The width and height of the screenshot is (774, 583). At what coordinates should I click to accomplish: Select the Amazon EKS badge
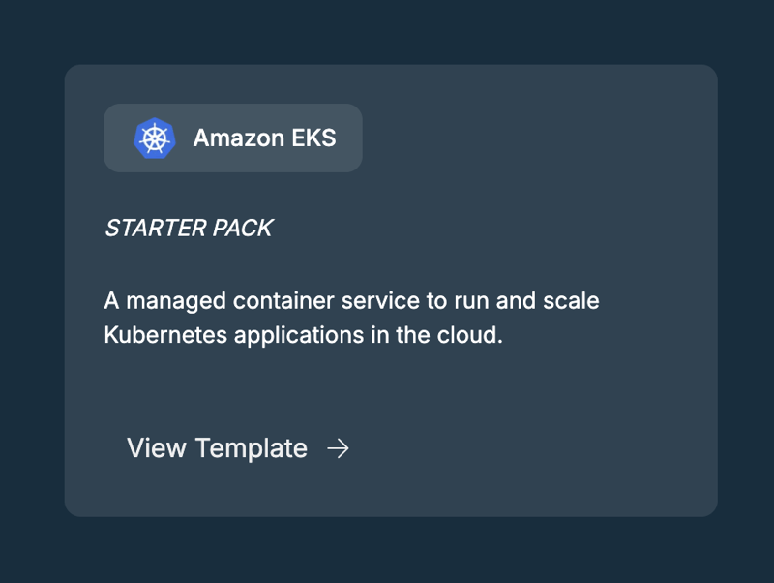point(233,138)
